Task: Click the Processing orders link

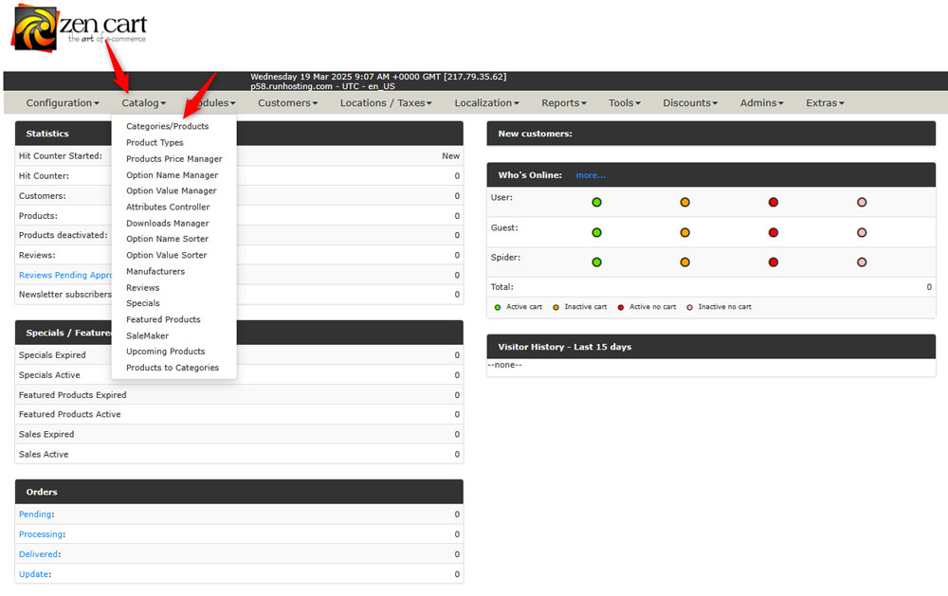Action: (x=41, y=534)
